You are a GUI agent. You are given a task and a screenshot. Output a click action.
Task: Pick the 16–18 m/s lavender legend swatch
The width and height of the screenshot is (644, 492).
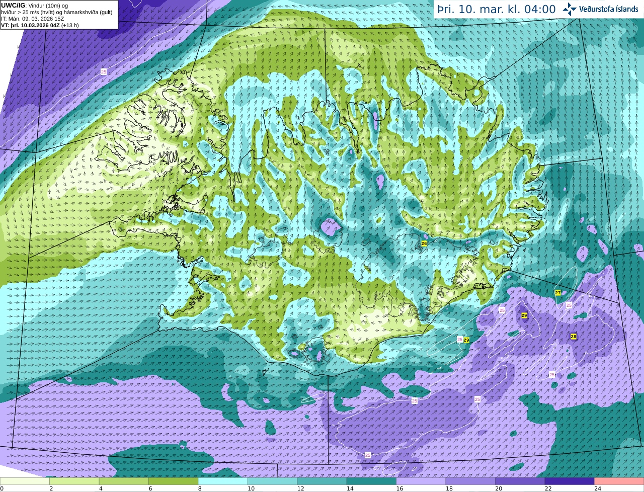click(421, 481)
